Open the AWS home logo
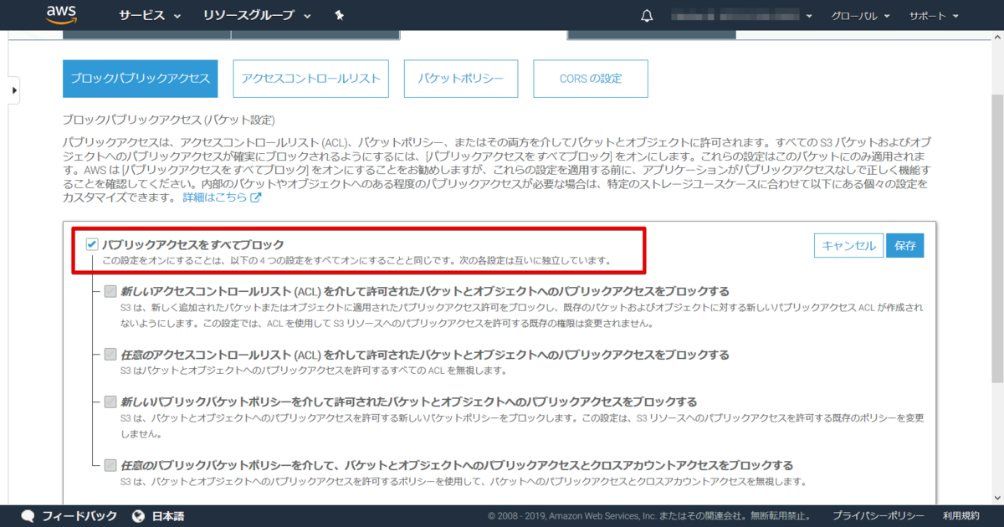 pos(62,15)
